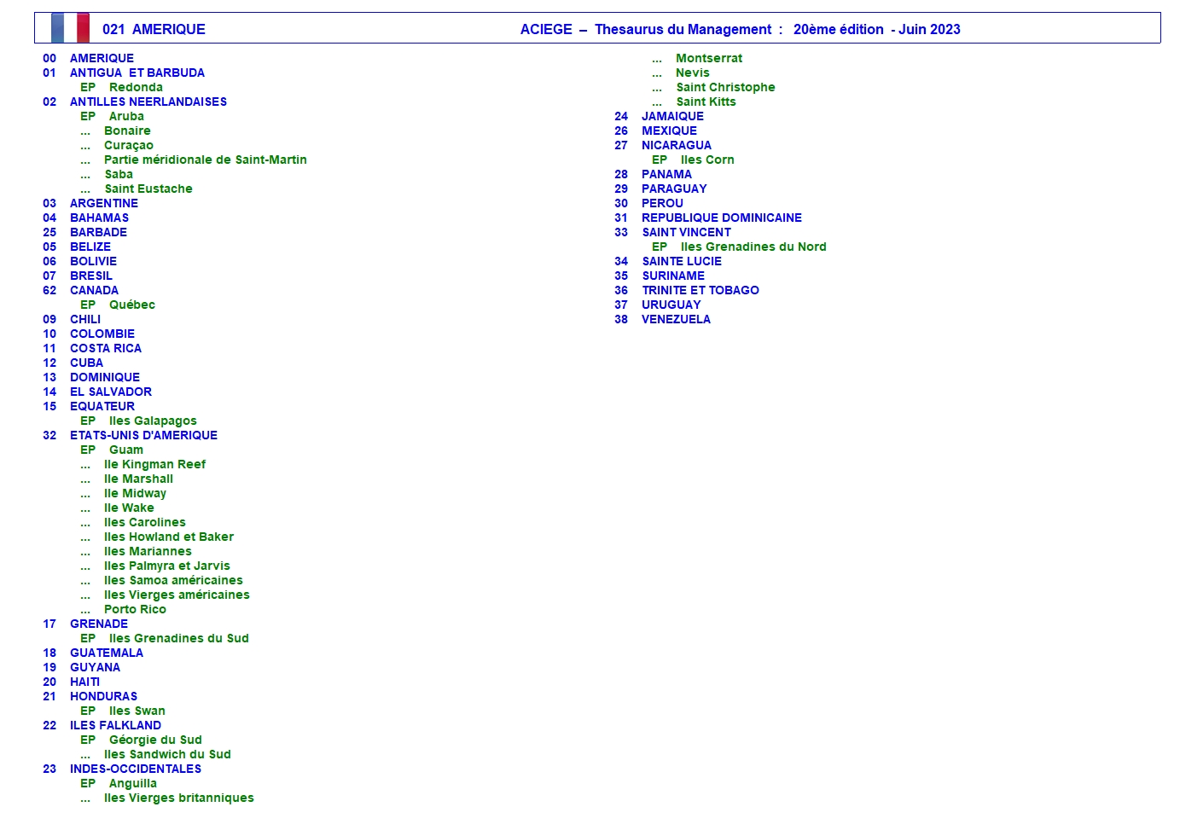Select the Porto Rico sub-entry

point(135,609)
